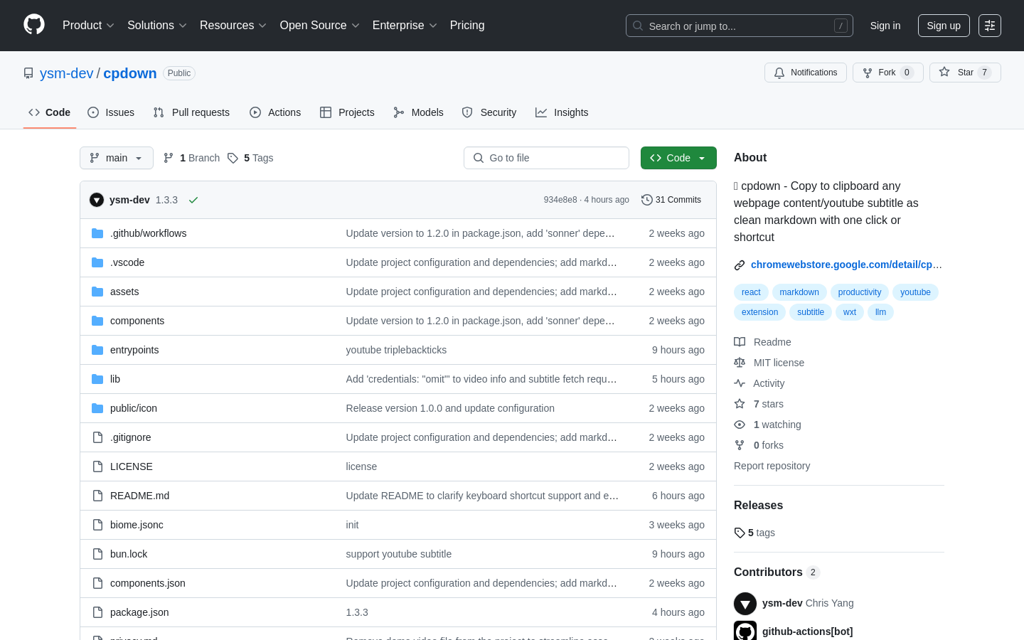This screenshot has width=1024, height=640.
Task: Focus the Search or jump to field
Action: tap(740, 26)
